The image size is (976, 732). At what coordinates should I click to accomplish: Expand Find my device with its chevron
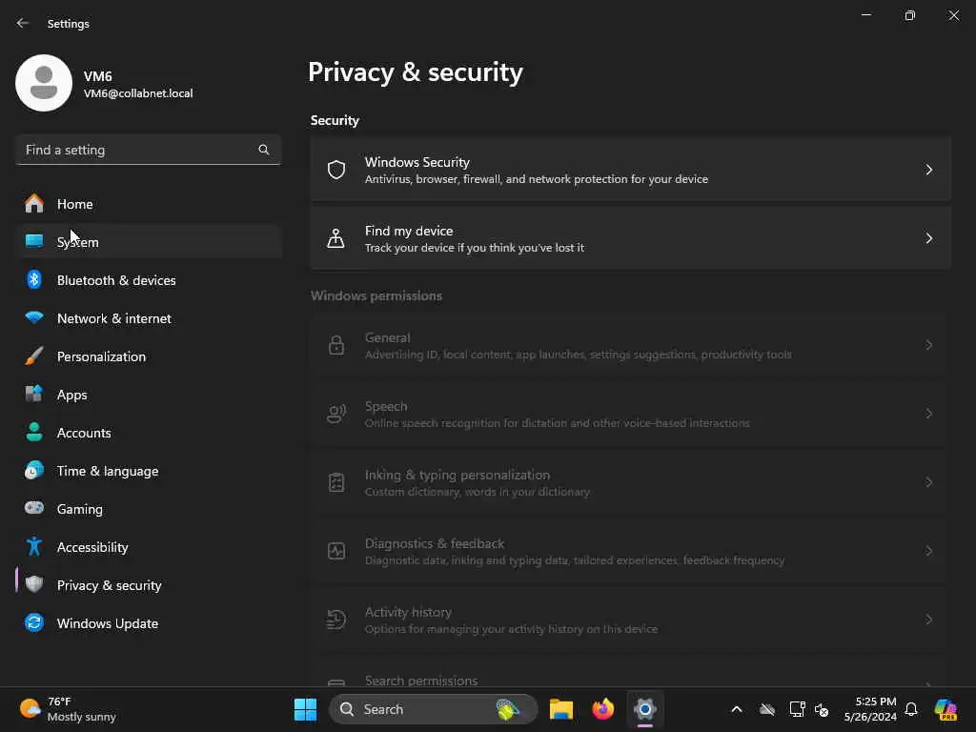[928, 237]
